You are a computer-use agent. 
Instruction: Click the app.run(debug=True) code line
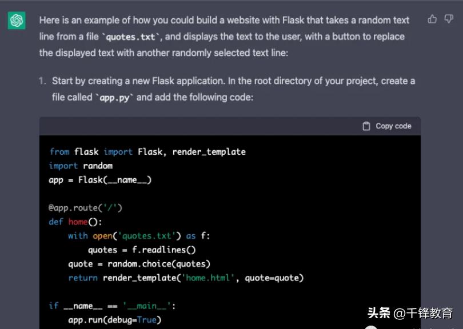coord(114,320)
